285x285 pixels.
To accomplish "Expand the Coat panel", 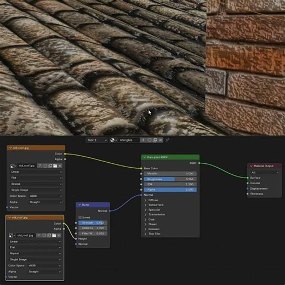I will coord(146,219).
